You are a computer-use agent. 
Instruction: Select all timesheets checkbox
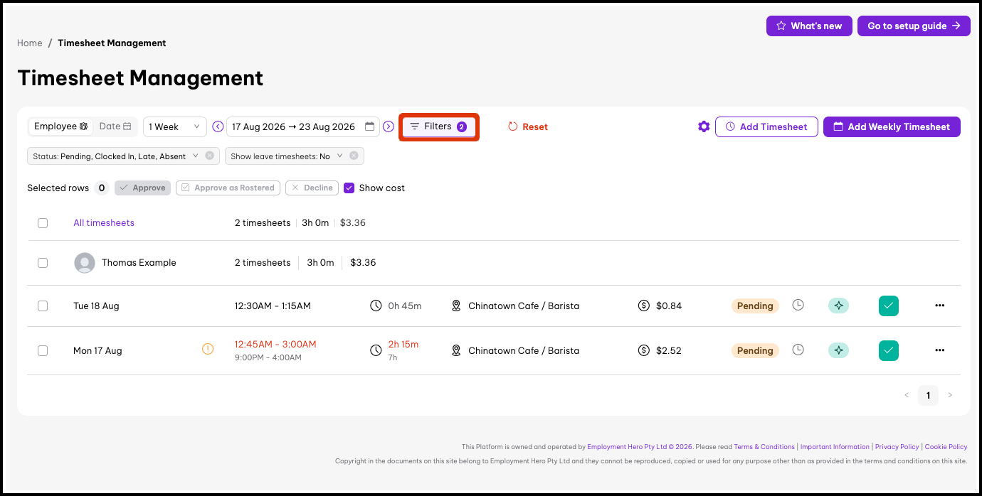pyautogui.click(x=43, y=223)
